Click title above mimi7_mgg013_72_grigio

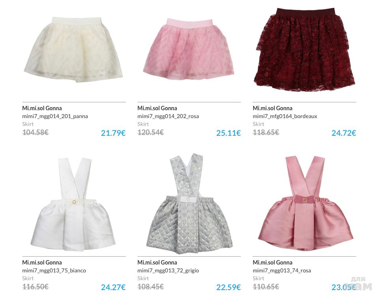(x=157, y=263)
